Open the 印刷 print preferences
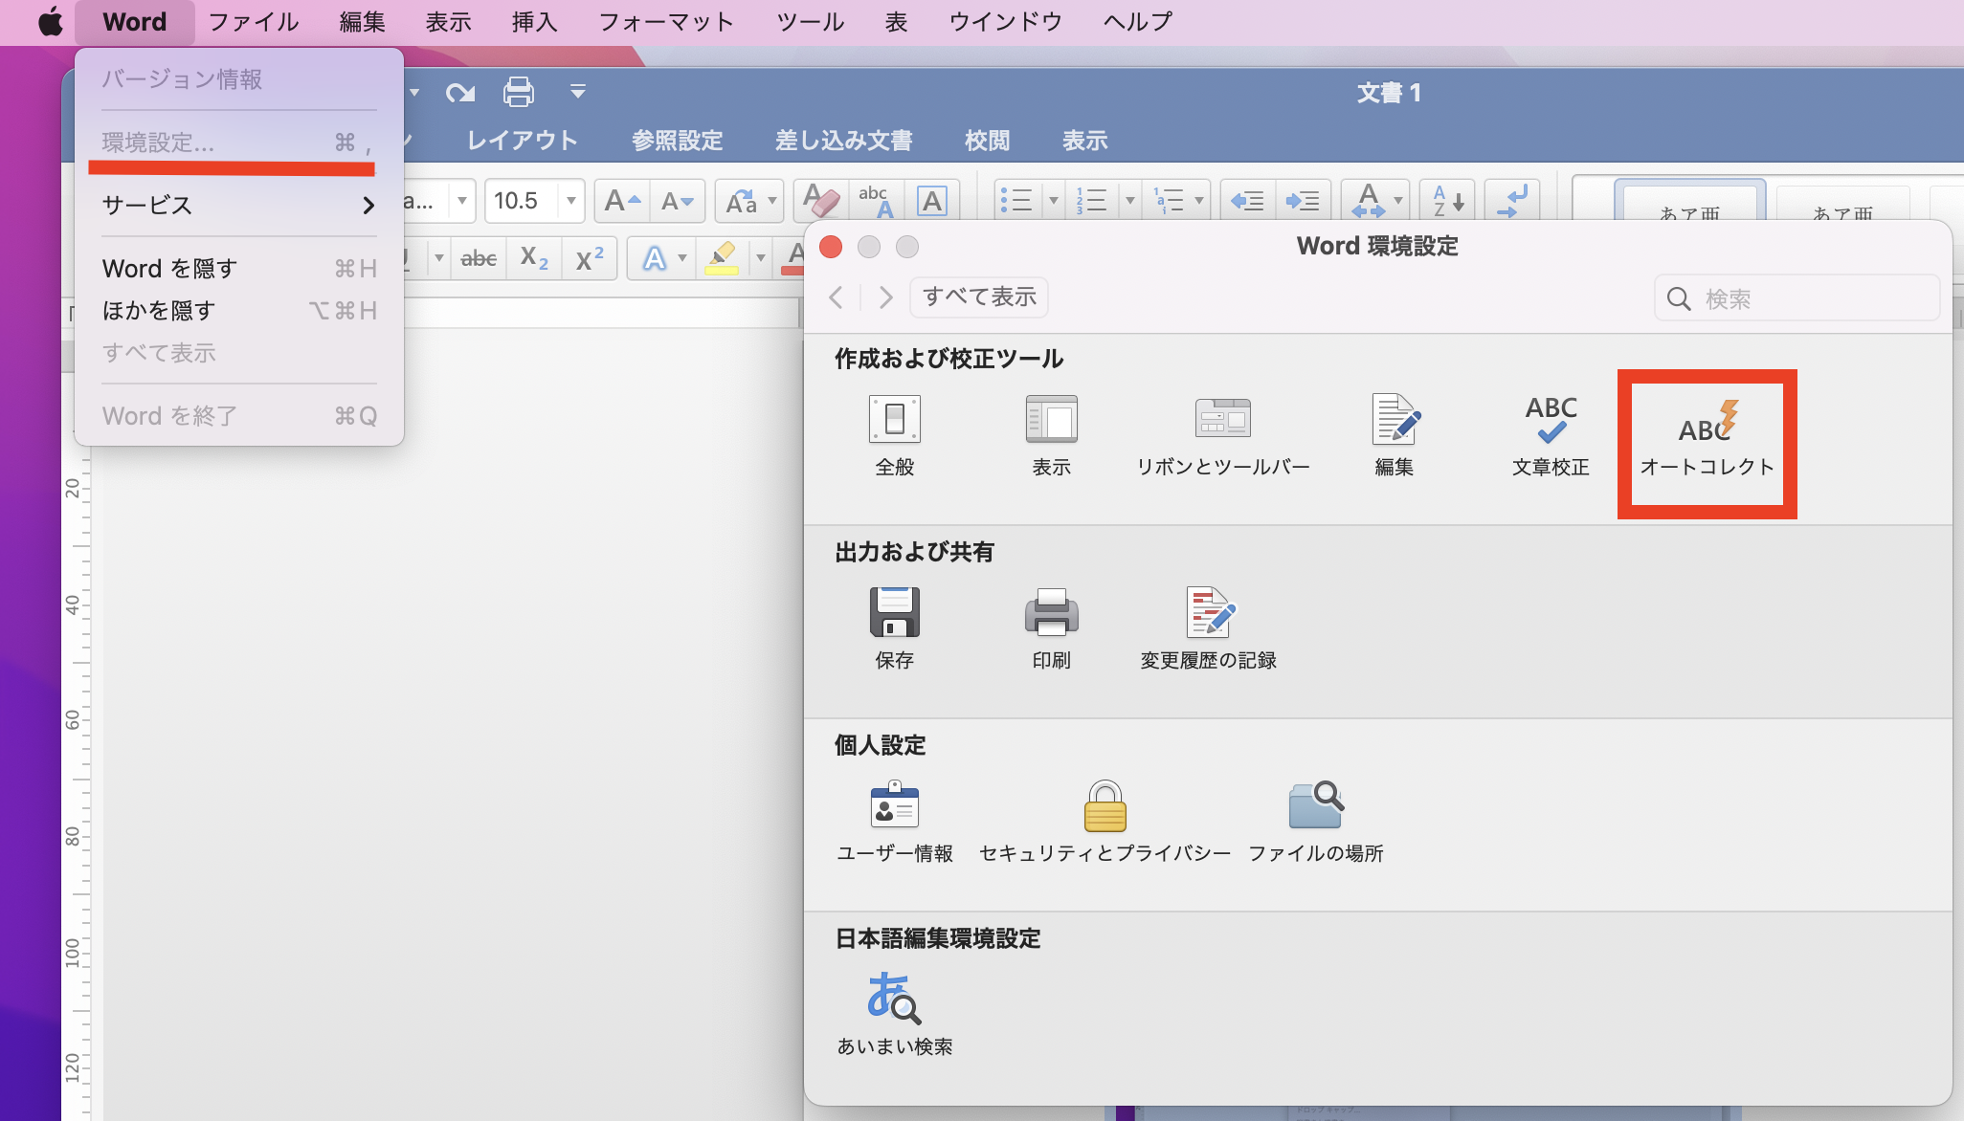This screenshot has width=1964, height=1121. coord(1051,628)
